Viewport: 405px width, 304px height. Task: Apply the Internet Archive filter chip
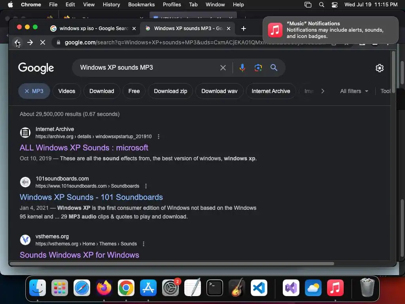[271, 91]
